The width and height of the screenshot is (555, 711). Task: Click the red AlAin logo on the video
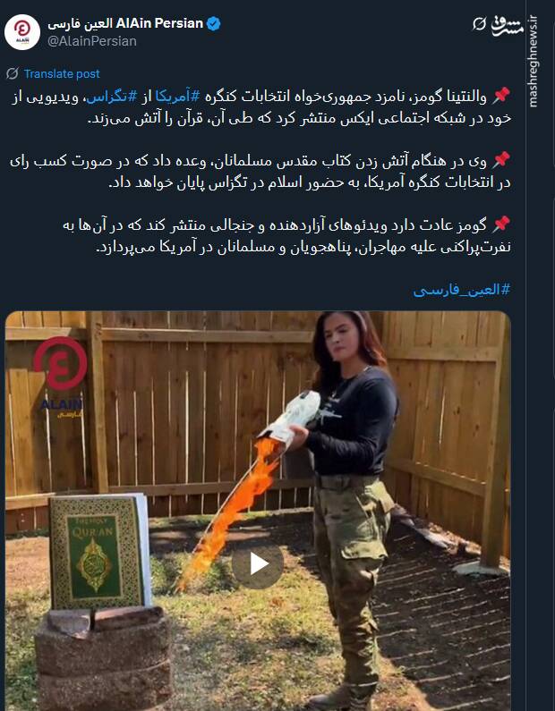(60, 364)
